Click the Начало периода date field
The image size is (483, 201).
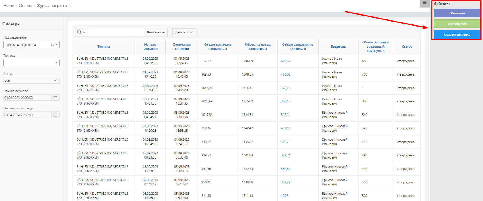coord(28,98)
